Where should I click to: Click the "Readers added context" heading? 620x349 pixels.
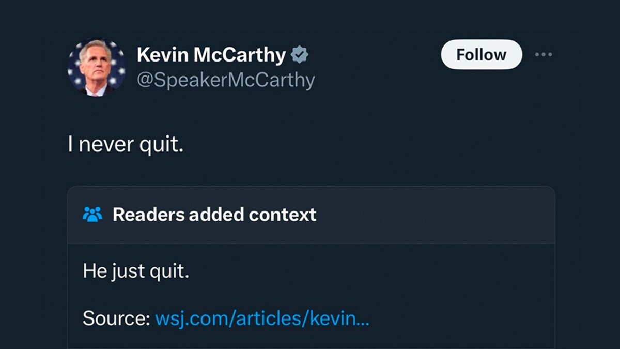(214, 214)
